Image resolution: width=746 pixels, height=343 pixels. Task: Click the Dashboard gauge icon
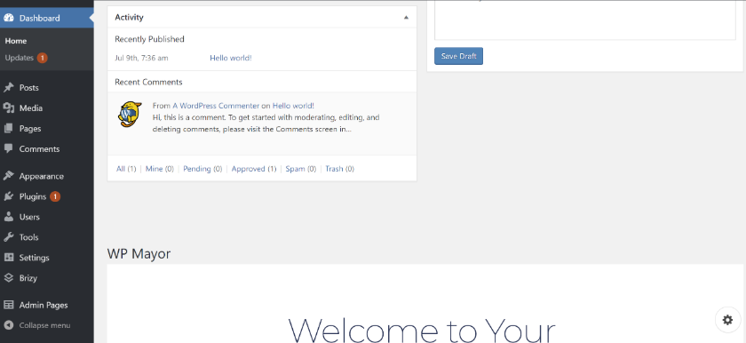pyautogui.click(x=9, y=18)
